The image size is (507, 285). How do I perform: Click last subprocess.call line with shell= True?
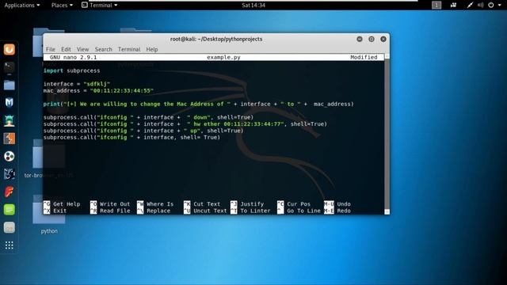click(x=132, y=138)
